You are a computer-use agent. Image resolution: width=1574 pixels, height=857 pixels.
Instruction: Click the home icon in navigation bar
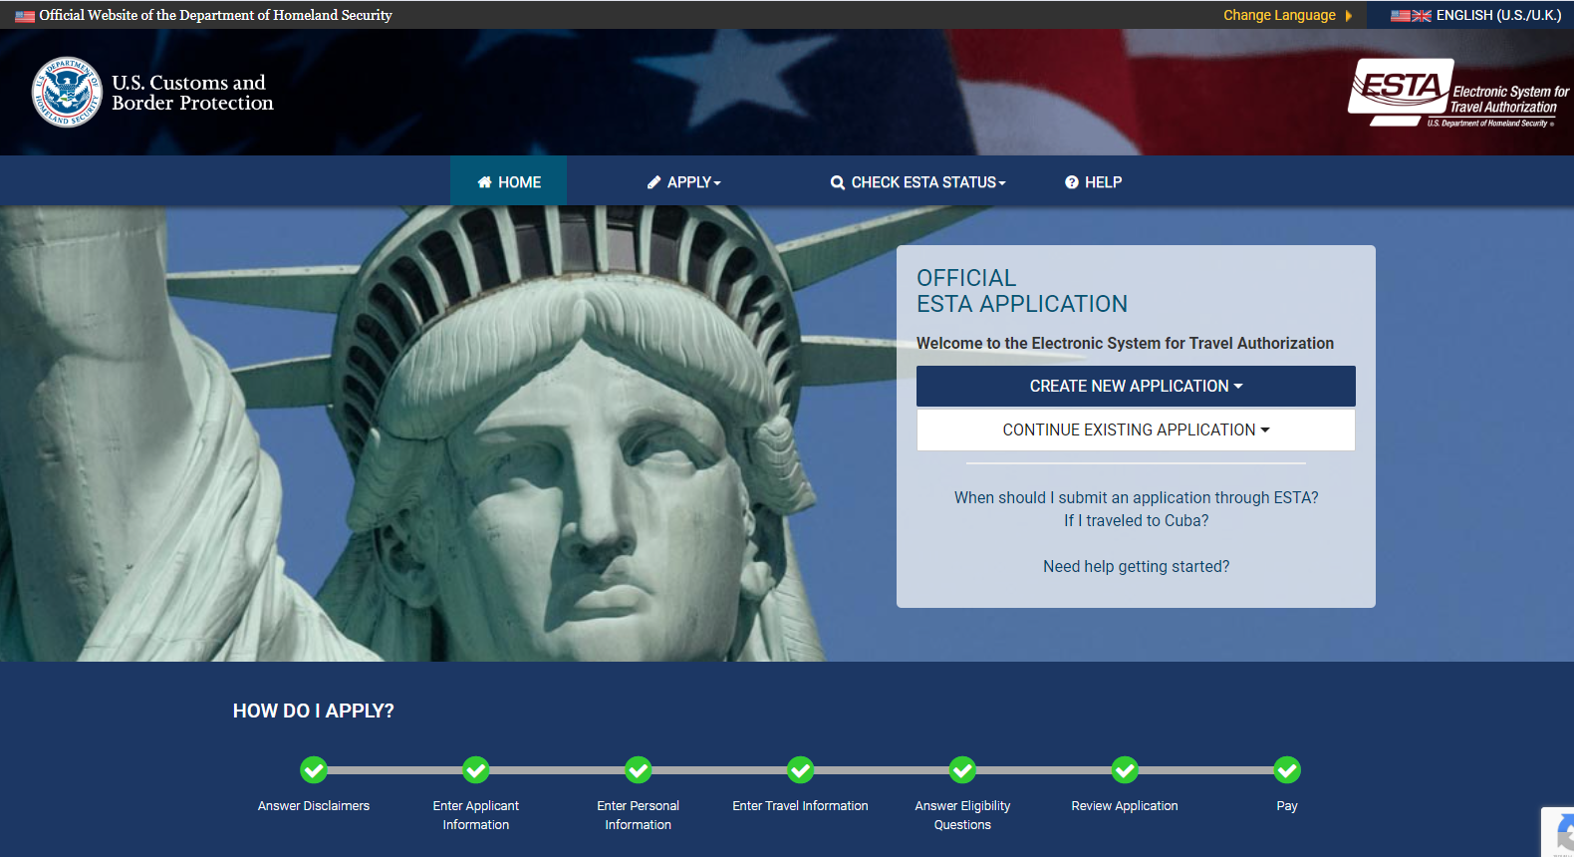click(x=484, y=182)
